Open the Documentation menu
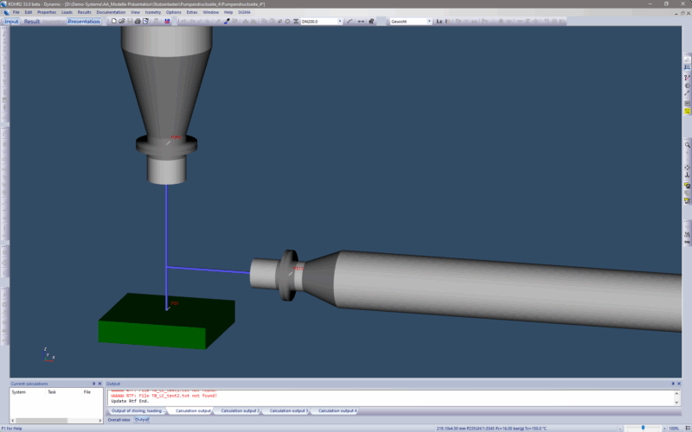692x432 pixels. coord(111,12)
